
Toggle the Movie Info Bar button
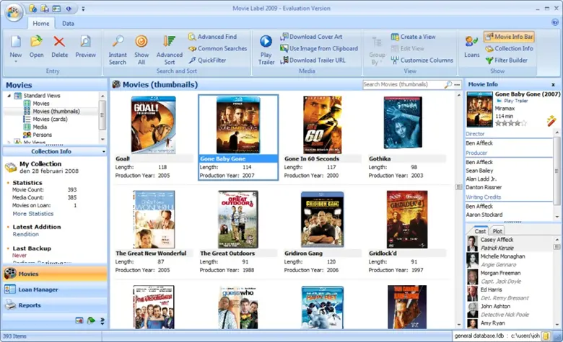click(509, 37)
